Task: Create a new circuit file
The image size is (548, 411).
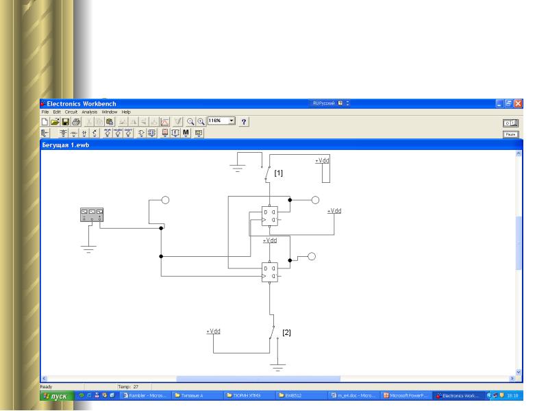Action: click(45, 122)
